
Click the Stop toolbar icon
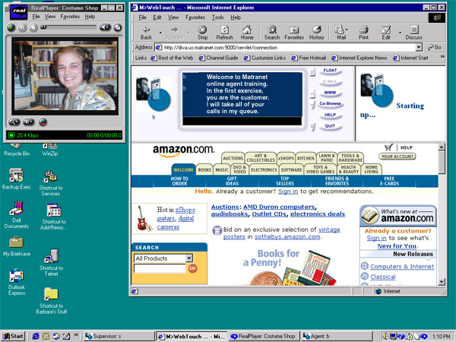click(x=202, y=33)
